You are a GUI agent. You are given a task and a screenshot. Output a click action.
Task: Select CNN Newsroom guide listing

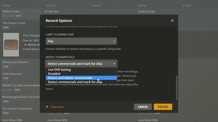coord(12,74)
